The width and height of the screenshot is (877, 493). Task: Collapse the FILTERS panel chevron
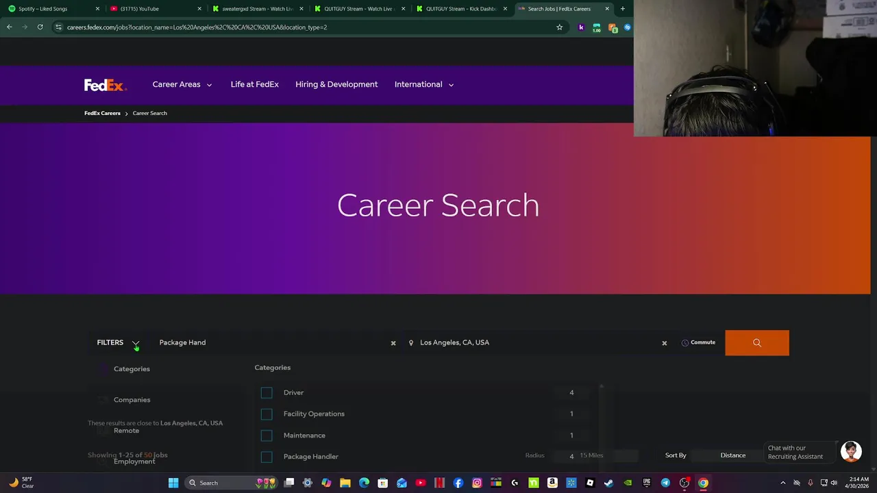pos(136,343)
